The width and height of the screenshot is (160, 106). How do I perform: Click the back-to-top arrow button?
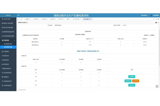157,86
